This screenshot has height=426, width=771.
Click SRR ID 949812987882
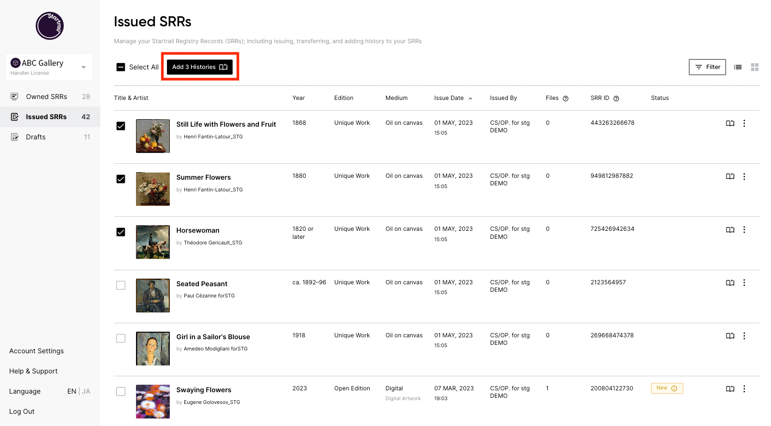click(x=612, y=176)
